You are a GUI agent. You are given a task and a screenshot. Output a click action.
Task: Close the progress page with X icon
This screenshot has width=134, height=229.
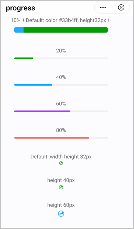(x=121, y=8)
